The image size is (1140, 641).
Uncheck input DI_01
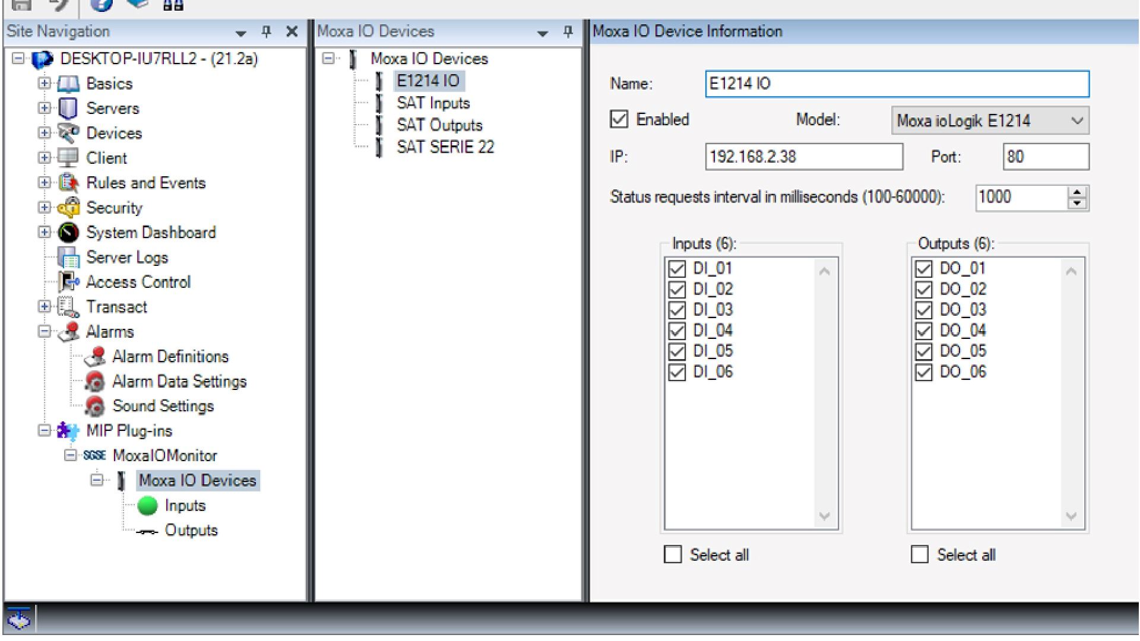(677, 269)
